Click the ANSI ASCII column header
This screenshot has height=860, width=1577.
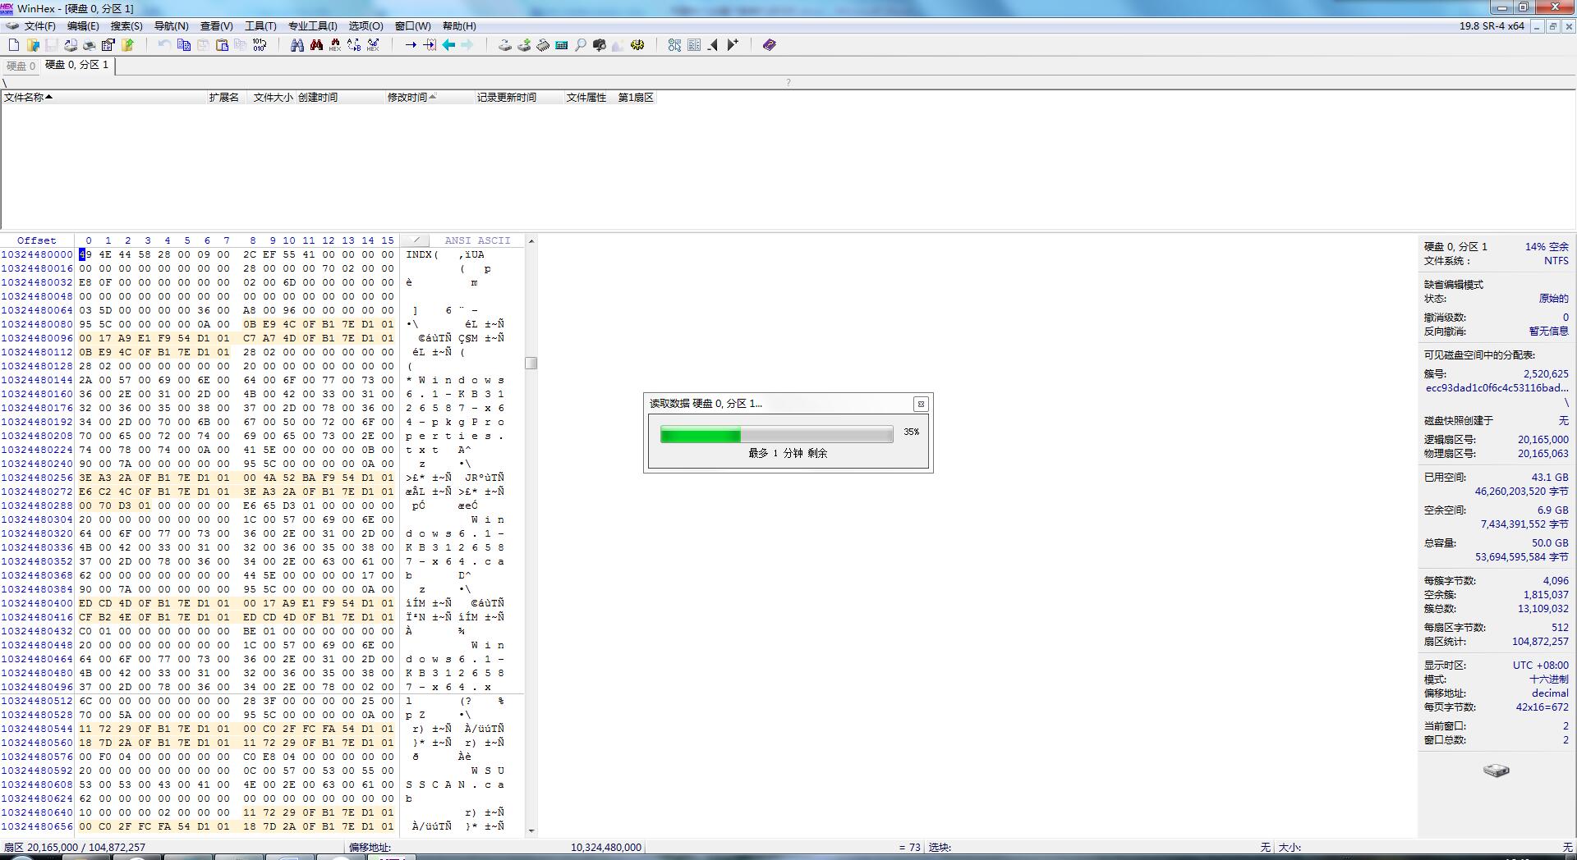coord(477,240)
